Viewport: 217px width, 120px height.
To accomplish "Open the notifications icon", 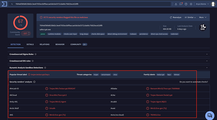I will (x=181, y=4).
